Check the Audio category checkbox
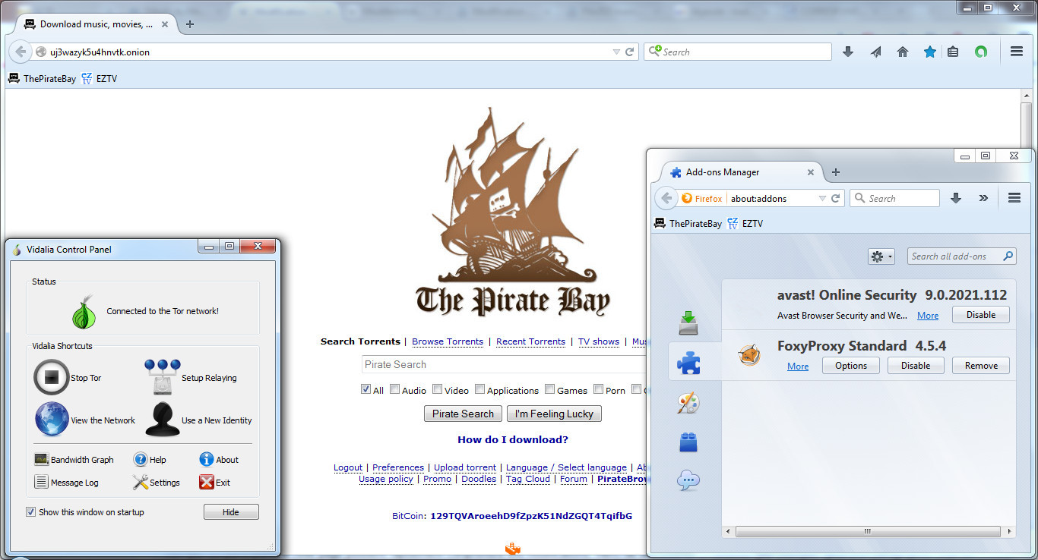Screen dimensions: 1038x560 click(394, 389)
